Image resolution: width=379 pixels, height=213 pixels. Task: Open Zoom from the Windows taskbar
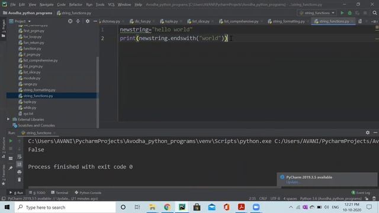tap(256, 207)
